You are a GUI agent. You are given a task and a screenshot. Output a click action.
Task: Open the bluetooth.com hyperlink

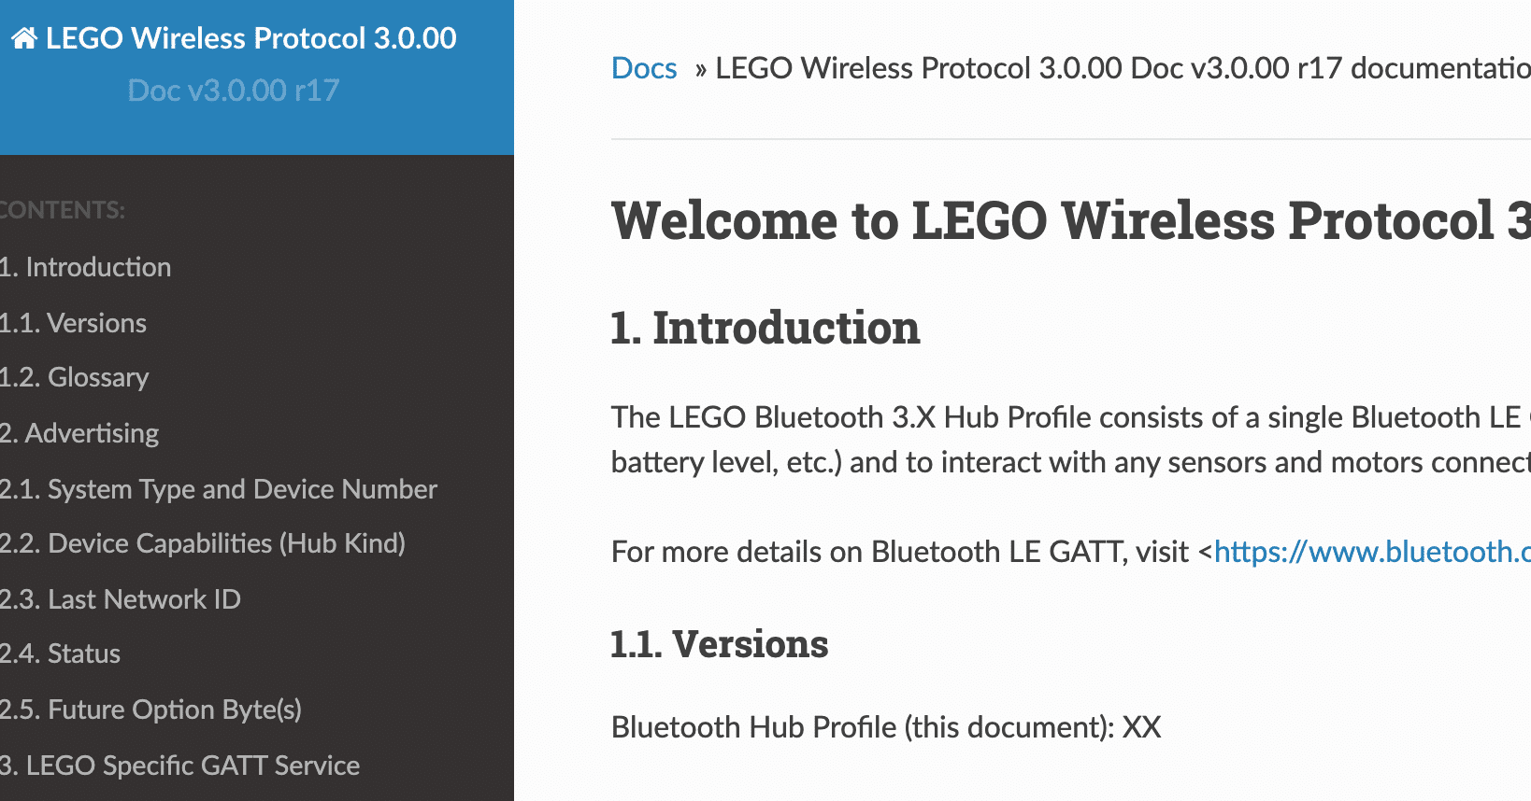tap(1371, 552)
